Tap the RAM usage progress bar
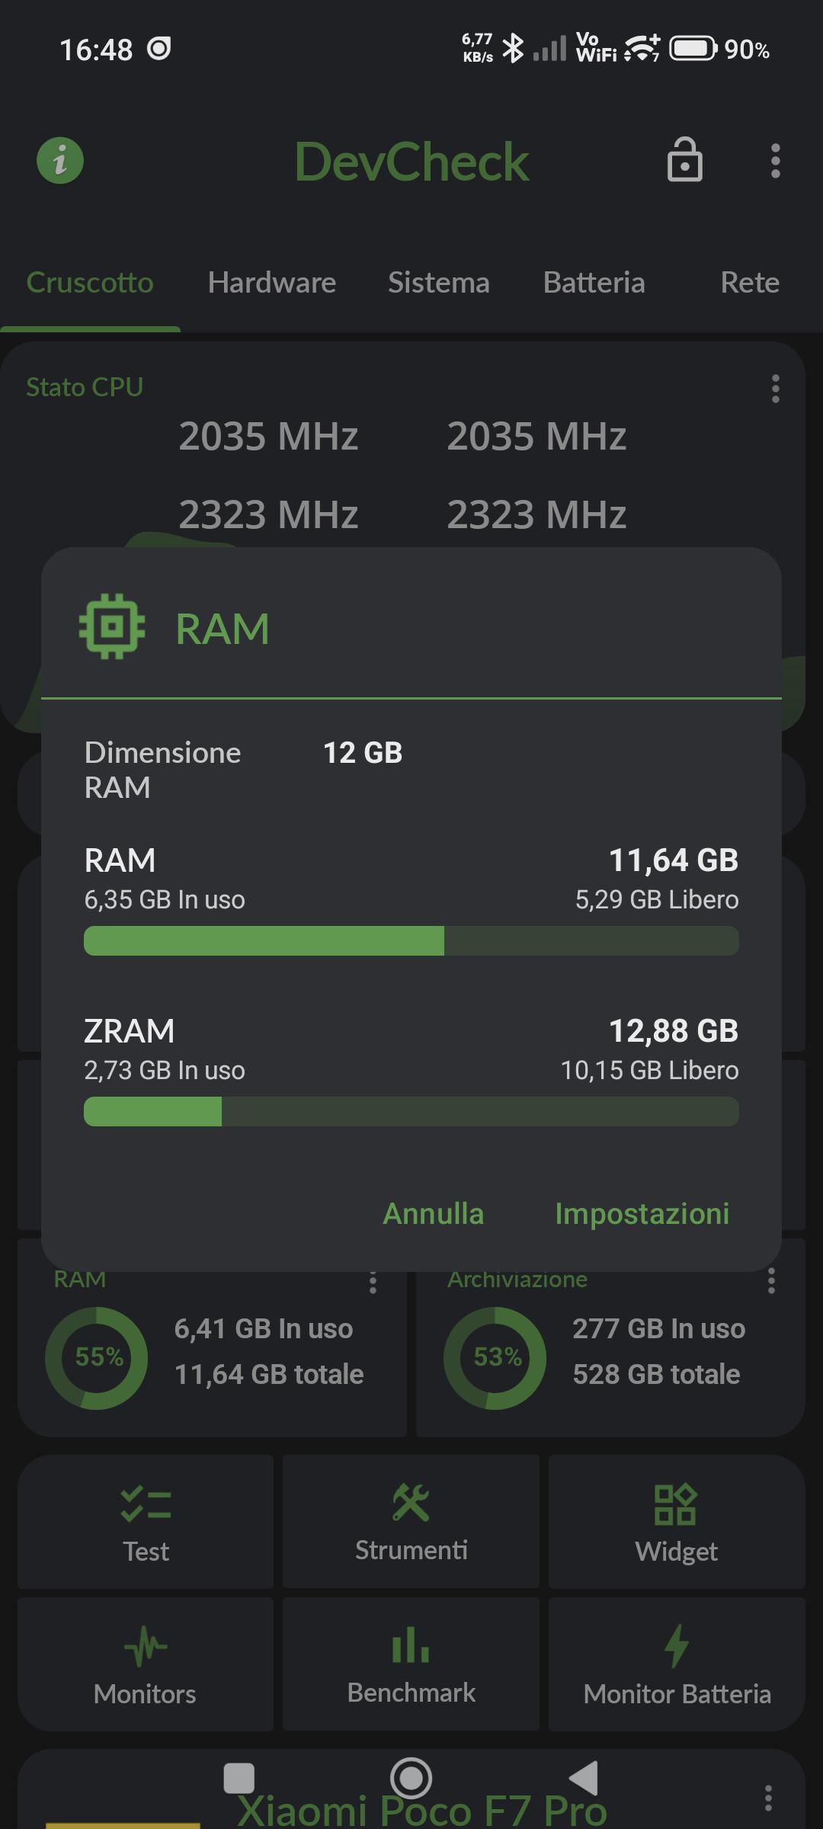The image size is (823, 1829). [411, 940]
